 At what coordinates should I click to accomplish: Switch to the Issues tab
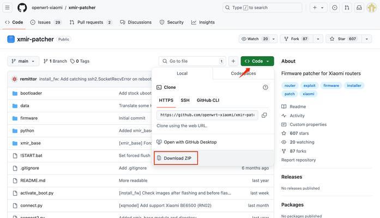pyautogui.click(x=46, y=22)
